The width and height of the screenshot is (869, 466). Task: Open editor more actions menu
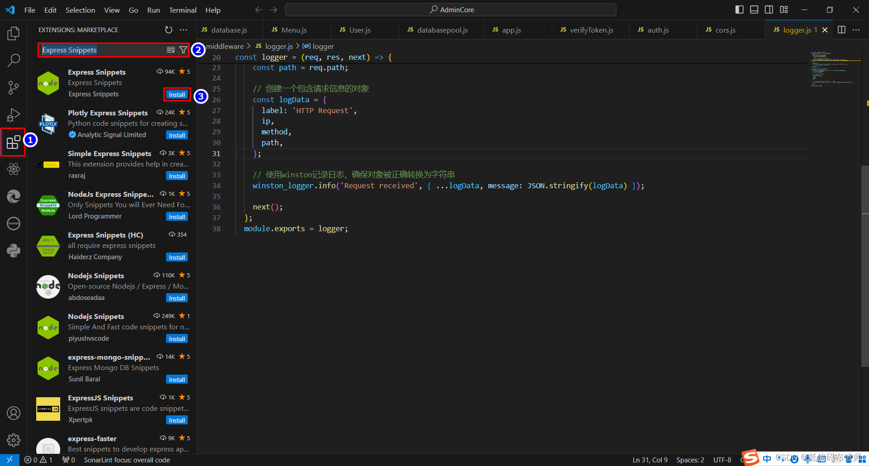[x=856, y=30]
